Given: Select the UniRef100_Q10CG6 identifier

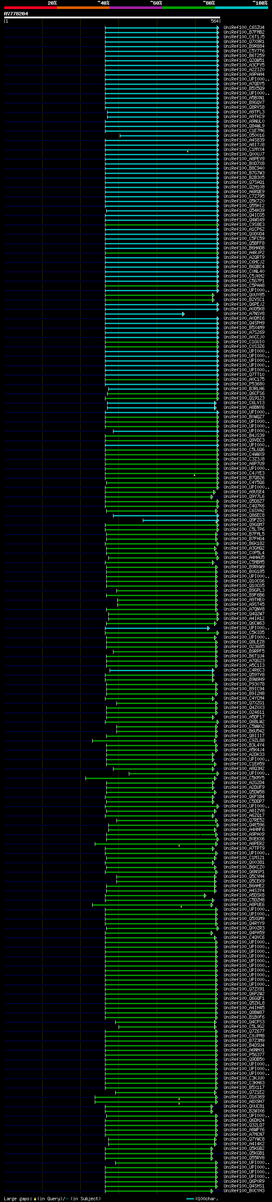Looking at the screenshot, I should coord(244,581).
